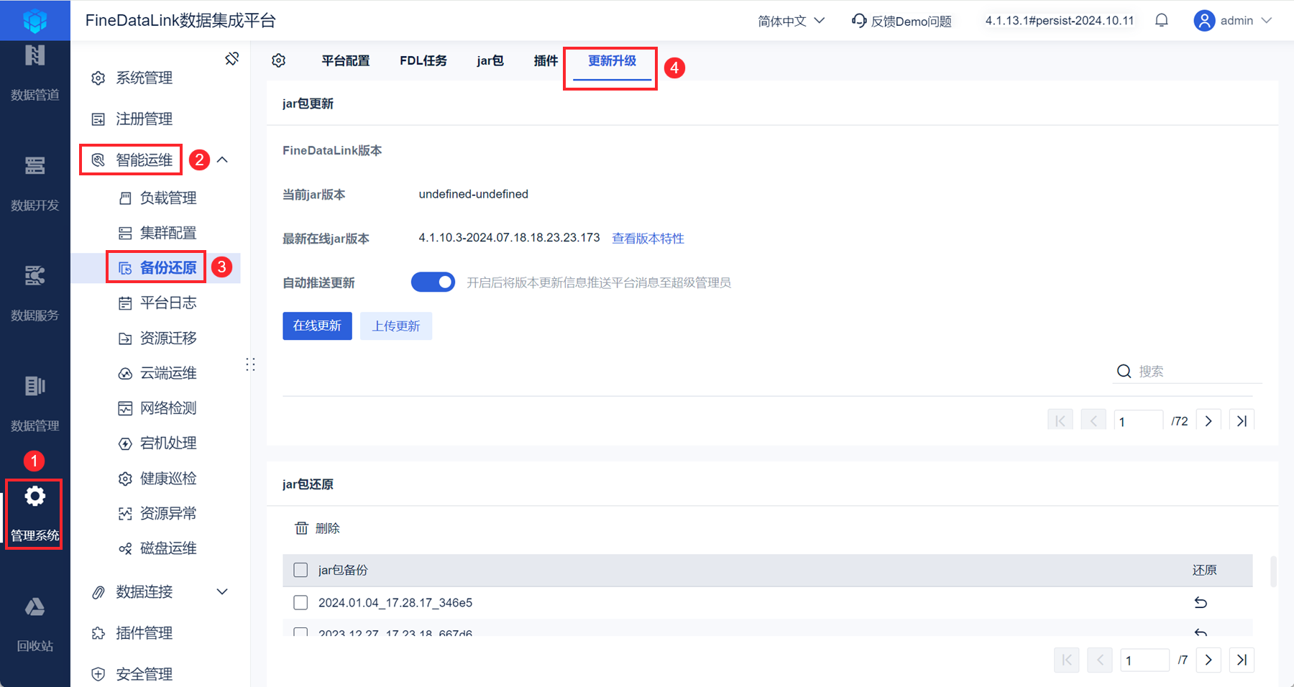Open the 管理系统 gear module
The height and width of the screenshot is (687, 1294).
tap(35, 514)
